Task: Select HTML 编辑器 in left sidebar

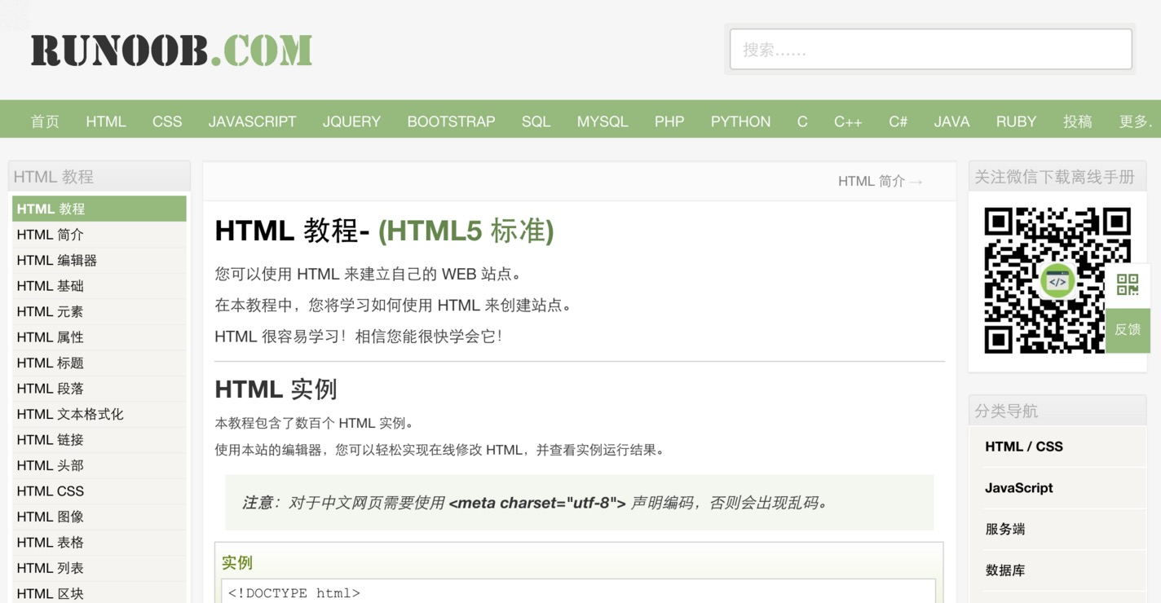Action: (x=57, y=260)
